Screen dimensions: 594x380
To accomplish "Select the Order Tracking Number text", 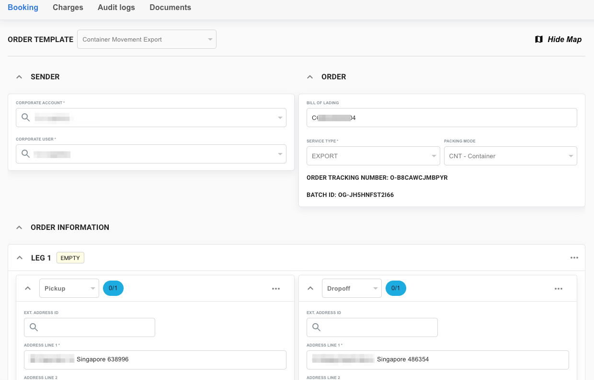I will point(377,178).
